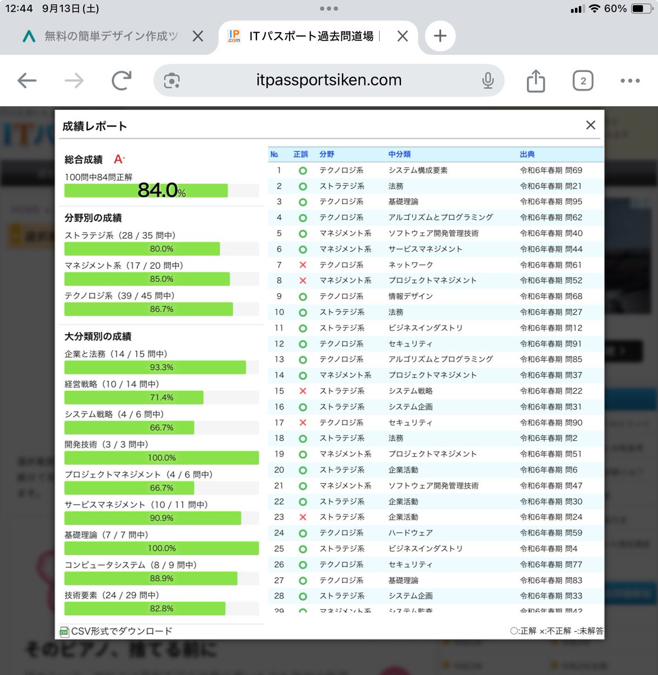Click the No. column header

pyautogui.click(x=274, y=154)
